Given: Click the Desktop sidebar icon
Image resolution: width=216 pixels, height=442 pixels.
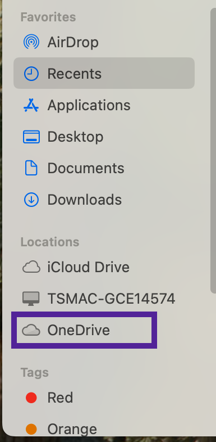Looking at the screenshot, I should (31, 137).
